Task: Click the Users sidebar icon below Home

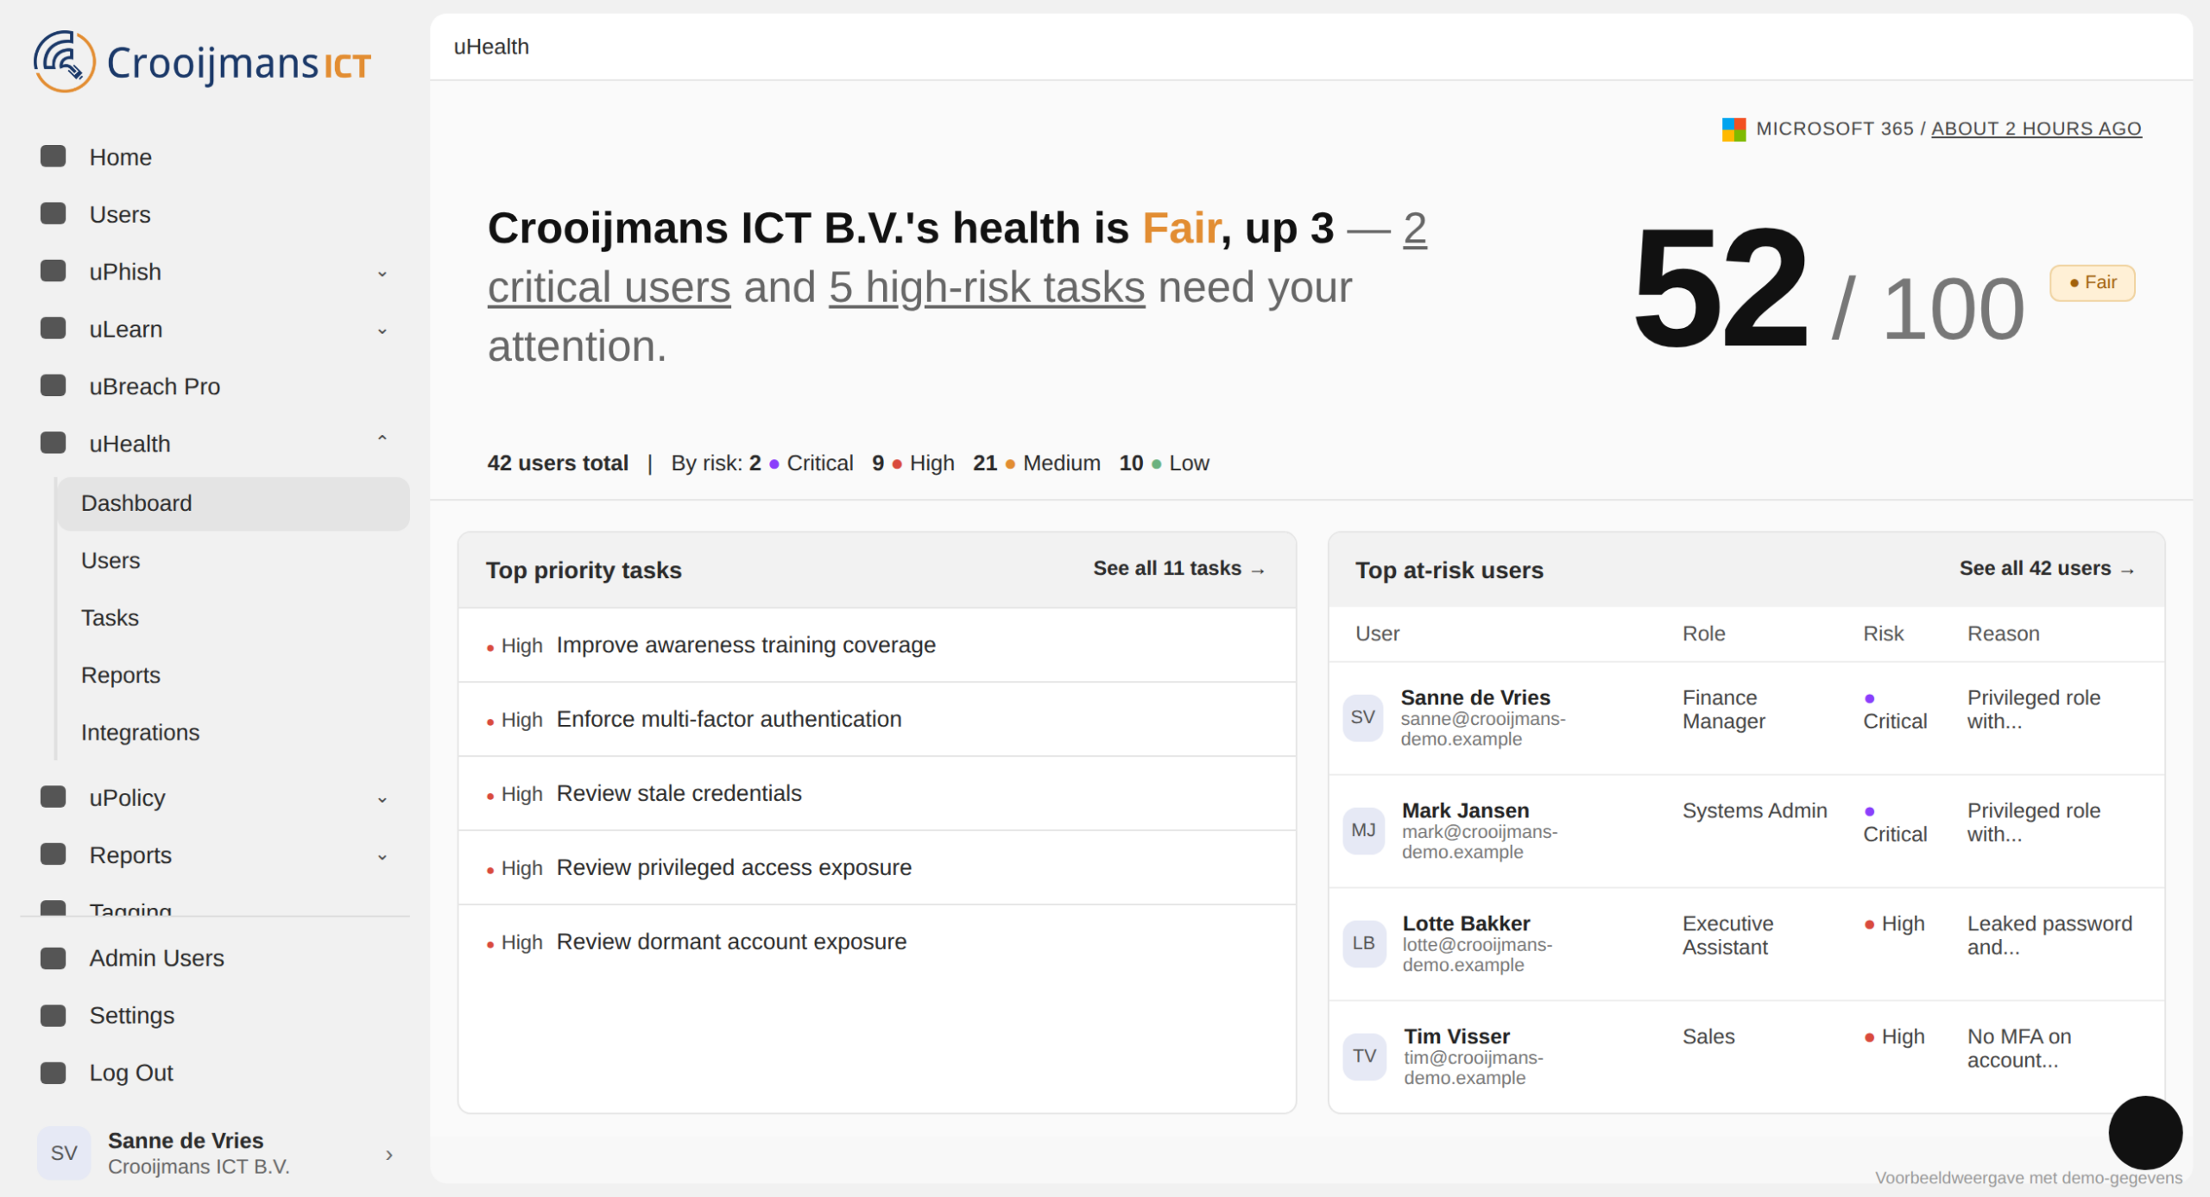Action: click(x=54, y=213)
